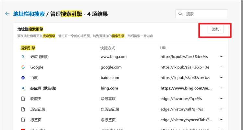The width and height of the screenshot is (243, 130).
Task: Open more options for Google row
Action: tap(222, 67)
